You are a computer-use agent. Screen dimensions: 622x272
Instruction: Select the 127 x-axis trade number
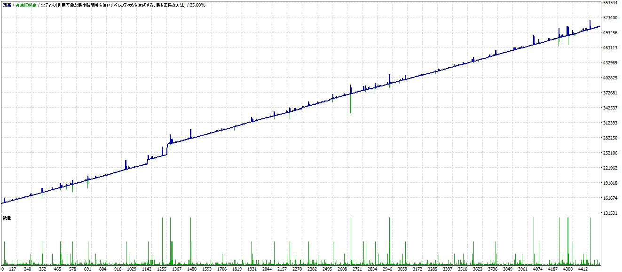click(12, 269)
